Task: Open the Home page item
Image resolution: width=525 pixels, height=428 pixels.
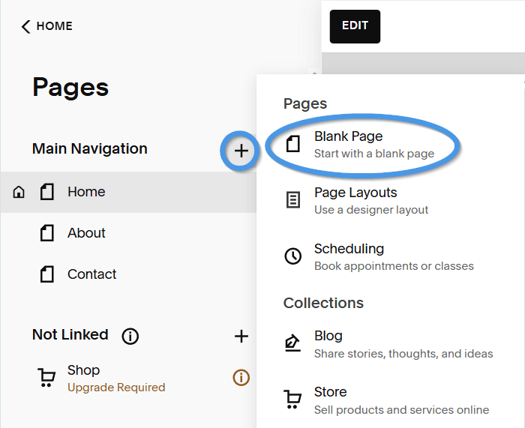Action: tap(86, 192)
